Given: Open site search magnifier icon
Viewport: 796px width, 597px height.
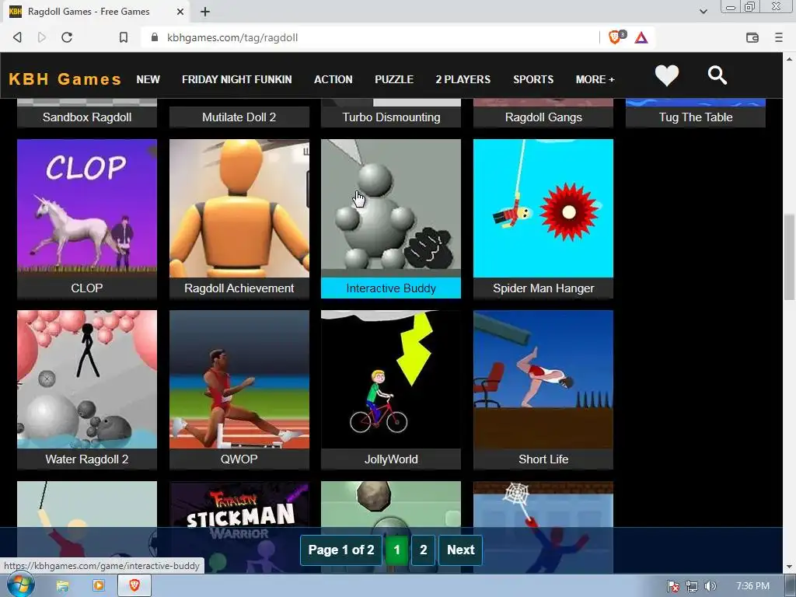Looking at the screenshot, I should [717, 75].
